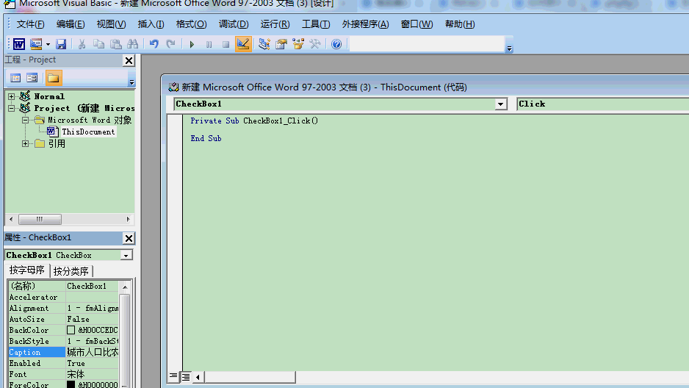Select the Font property 宋体 value

coord(93,374)
